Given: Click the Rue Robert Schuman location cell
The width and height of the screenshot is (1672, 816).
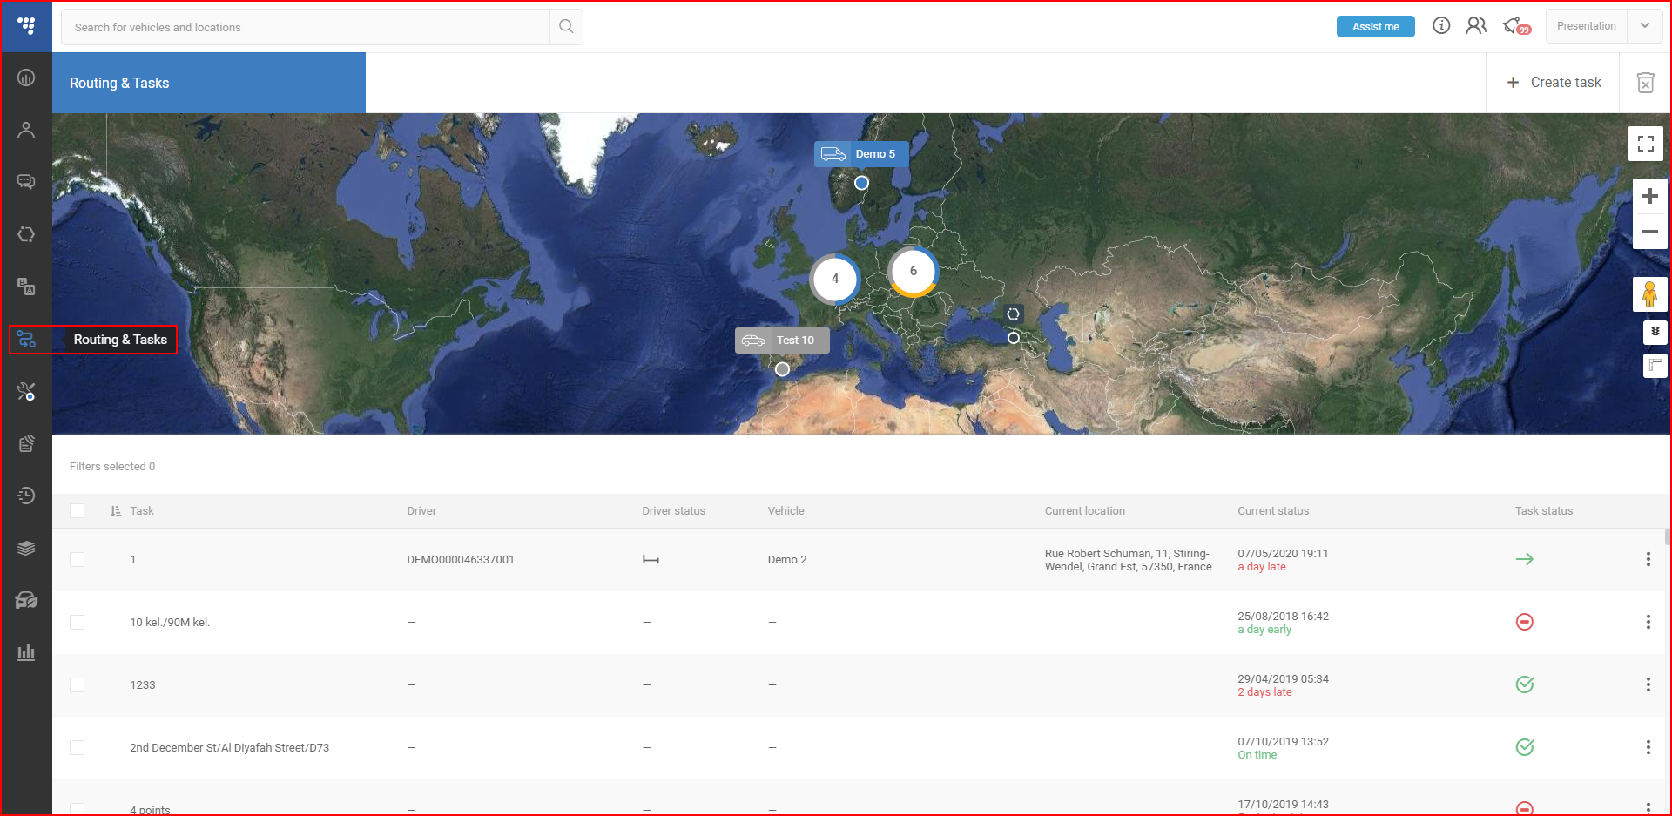Looking at the screenshot, I should (1128, 560).
